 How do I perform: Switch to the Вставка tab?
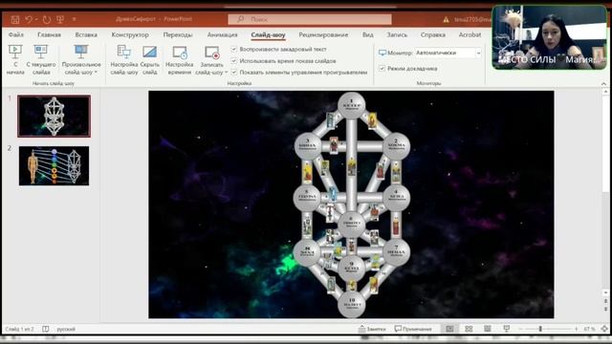pos(86,34)
